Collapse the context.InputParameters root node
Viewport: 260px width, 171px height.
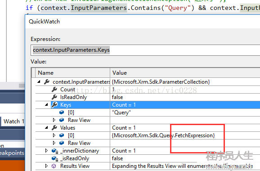point(39,81)
